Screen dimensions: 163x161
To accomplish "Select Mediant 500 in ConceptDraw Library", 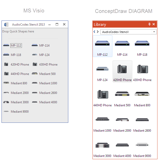I will tap(122, 94).
